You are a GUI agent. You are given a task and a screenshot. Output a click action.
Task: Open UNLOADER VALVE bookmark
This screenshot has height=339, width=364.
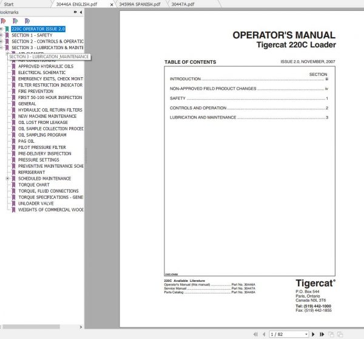pos(36,204)
